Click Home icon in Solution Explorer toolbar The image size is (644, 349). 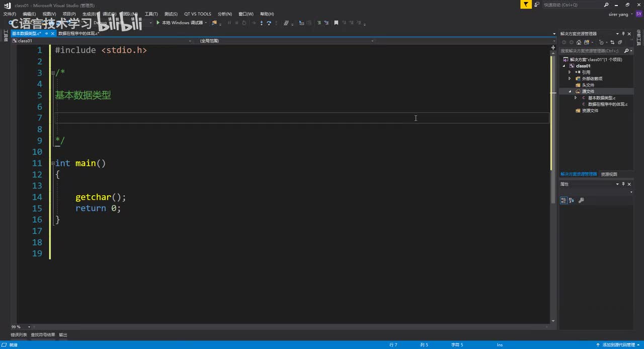(x=579, y=42)
